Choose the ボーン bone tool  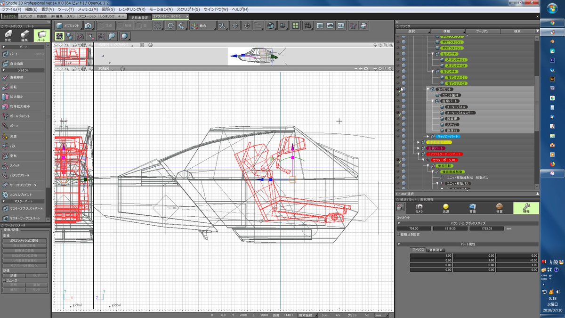coord(23,126)
